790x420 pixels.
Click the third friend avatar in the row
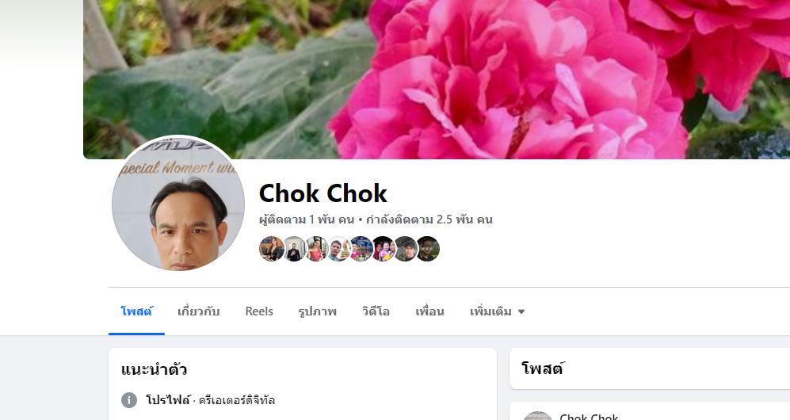[x=317, y=249]
